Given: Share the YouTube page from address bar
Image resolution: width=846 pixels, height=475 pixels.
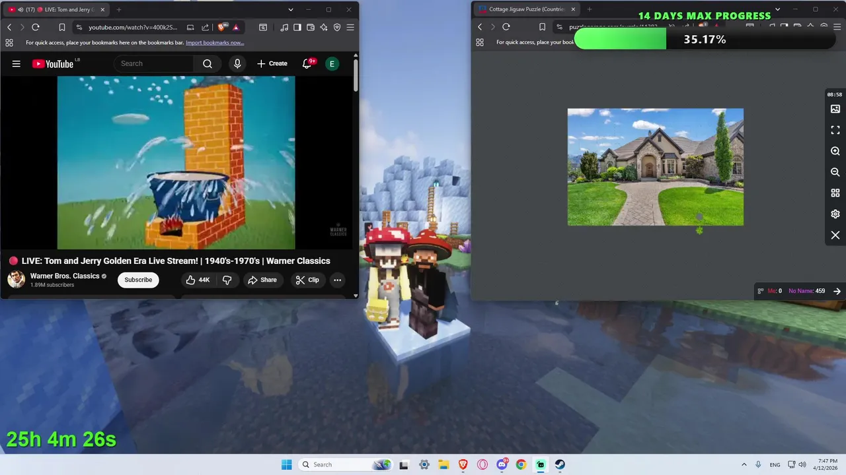Looking at the screenshot, I should pyautogui.click(x=205, y=27).
